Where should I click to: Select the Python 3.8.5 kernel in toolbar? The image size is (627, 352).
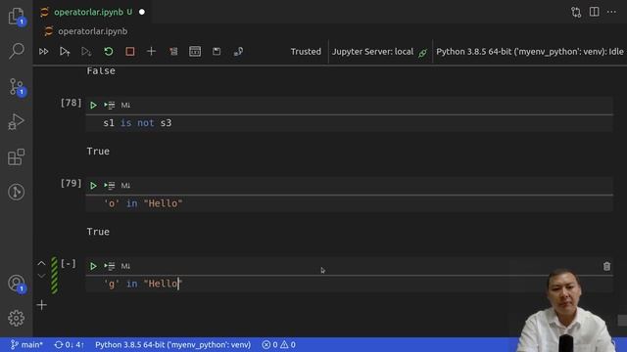pyautogui.click(x=529, y=52)
